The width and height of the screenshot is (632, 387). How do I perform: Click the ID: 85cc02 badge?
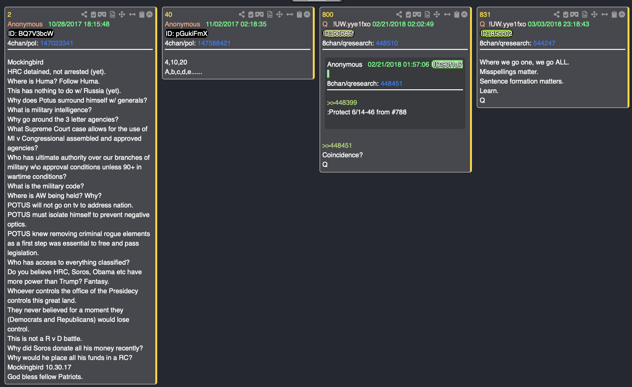click(496, 34)
